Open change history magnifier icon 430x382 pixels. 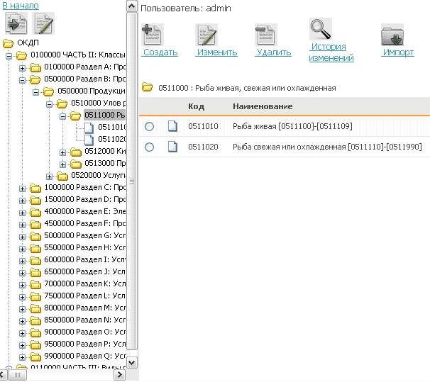coord(321,30)
